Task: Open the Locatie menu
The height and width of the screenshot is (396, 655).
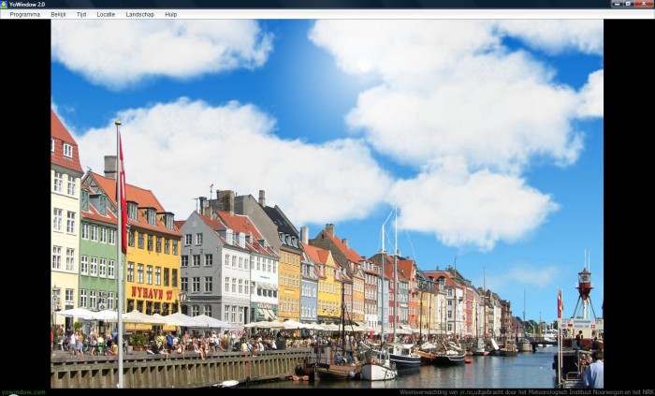Action: tap(106, 14)
